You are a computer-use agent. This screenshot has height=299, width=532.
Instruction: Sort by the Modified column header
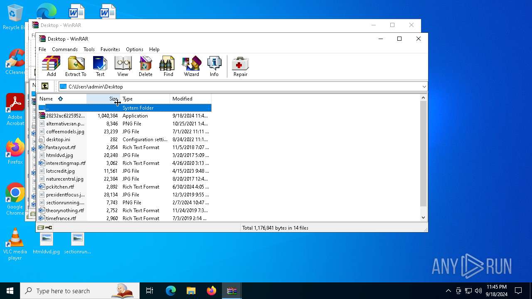click(191, 99)
